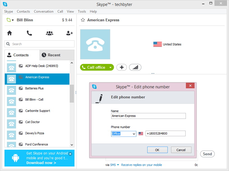Open the Home view icon
Screen dimensions: 229x171
(10, 33)
